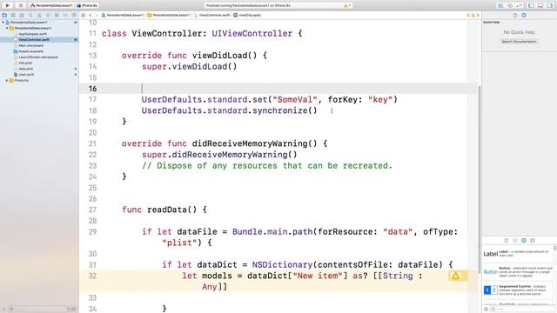This screenshot has width=557, height=313.
Task: Open viewDidLoad() breadcrumb in jump bar
Action: point(247,16)
